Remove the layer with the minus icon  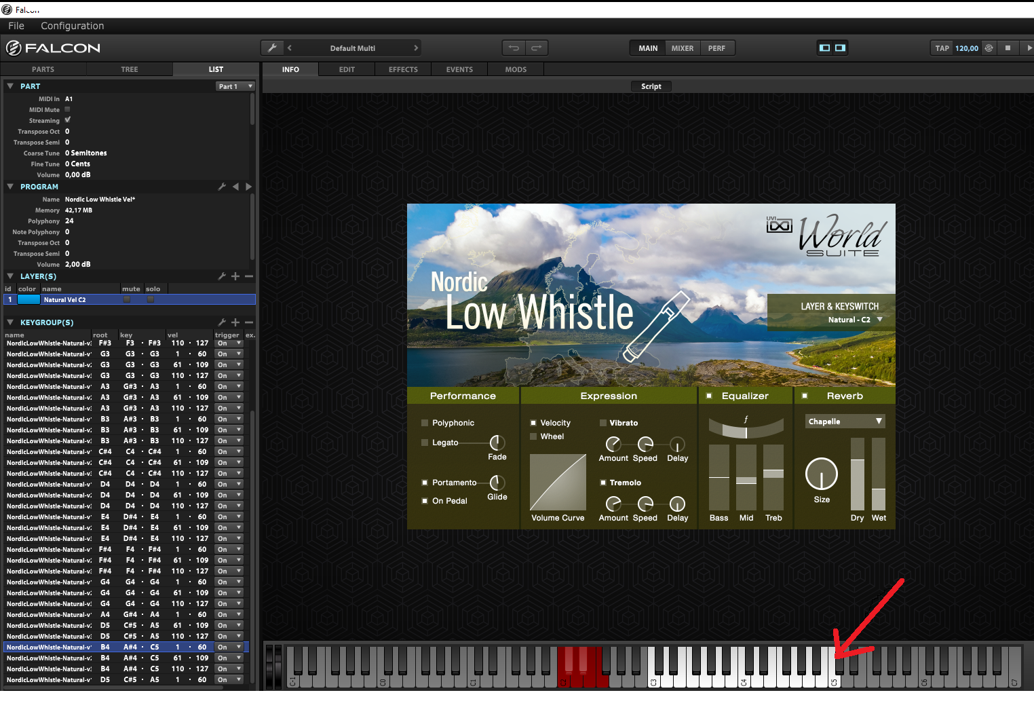coord(249,276)
